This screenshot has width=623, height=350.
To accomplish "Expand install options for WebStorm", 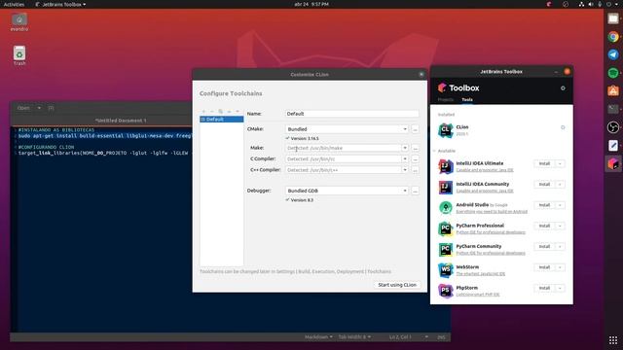I will tap(560, 267).
